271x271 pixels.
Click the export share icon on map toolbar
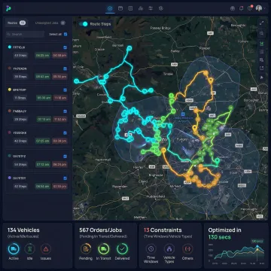click(x=262, y=68)
